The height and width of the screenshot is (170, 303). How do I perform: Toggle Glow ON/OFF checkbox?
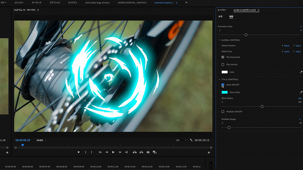click(223, 85)
